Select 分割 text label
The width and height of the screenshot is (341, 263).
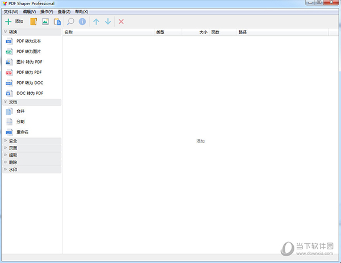20,122
